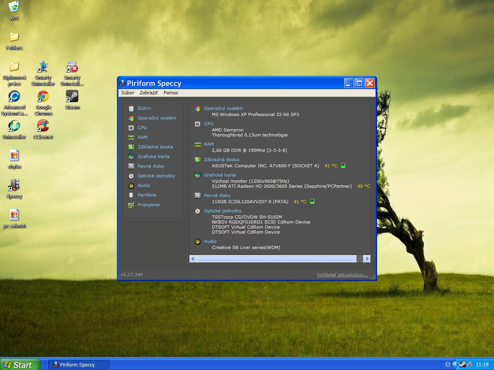Select the chyba image file icon
494x370 pixels.
click(x=14, y=156)
